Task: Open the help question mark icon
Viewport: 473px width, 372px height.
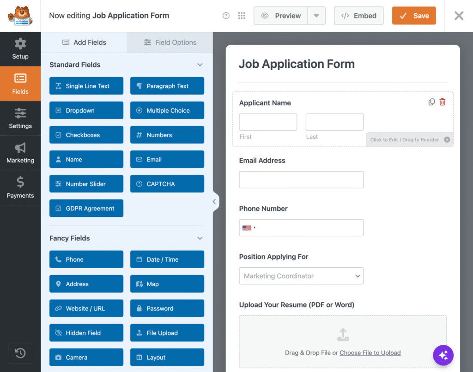Action: 226,16
